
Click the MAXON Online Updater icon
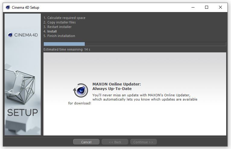[81, 90]
